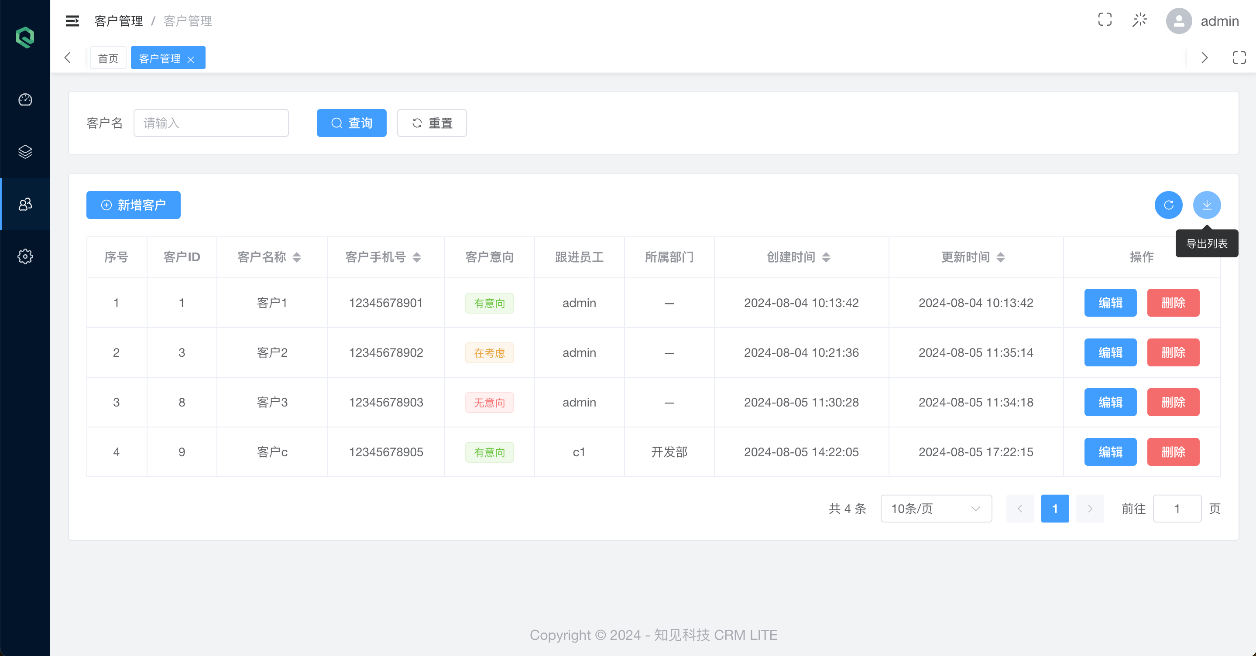
Task: Toggle theme sparkle icon in header
Action: pyautogui.click(x=1139, y=20)
